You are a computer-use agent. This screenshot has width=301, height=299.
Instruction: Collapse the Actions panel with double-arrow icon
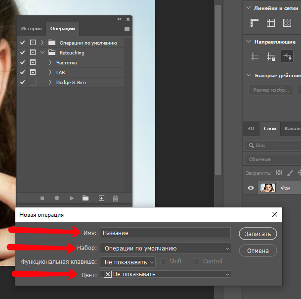click(x=119, y=19)
